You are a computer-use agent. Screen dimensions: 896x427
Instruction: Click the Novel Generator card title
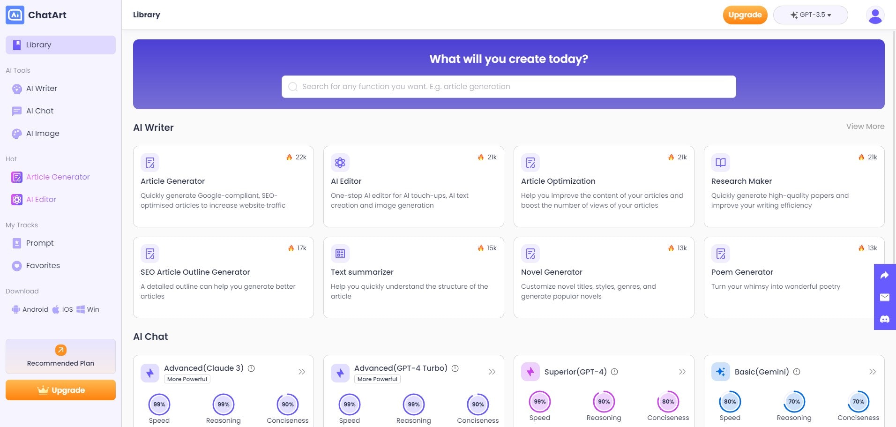tap(552, 272)
